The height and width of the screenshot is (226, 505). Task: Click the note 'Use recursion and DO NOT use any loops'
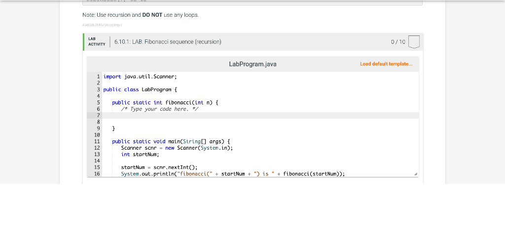(141, 15)
